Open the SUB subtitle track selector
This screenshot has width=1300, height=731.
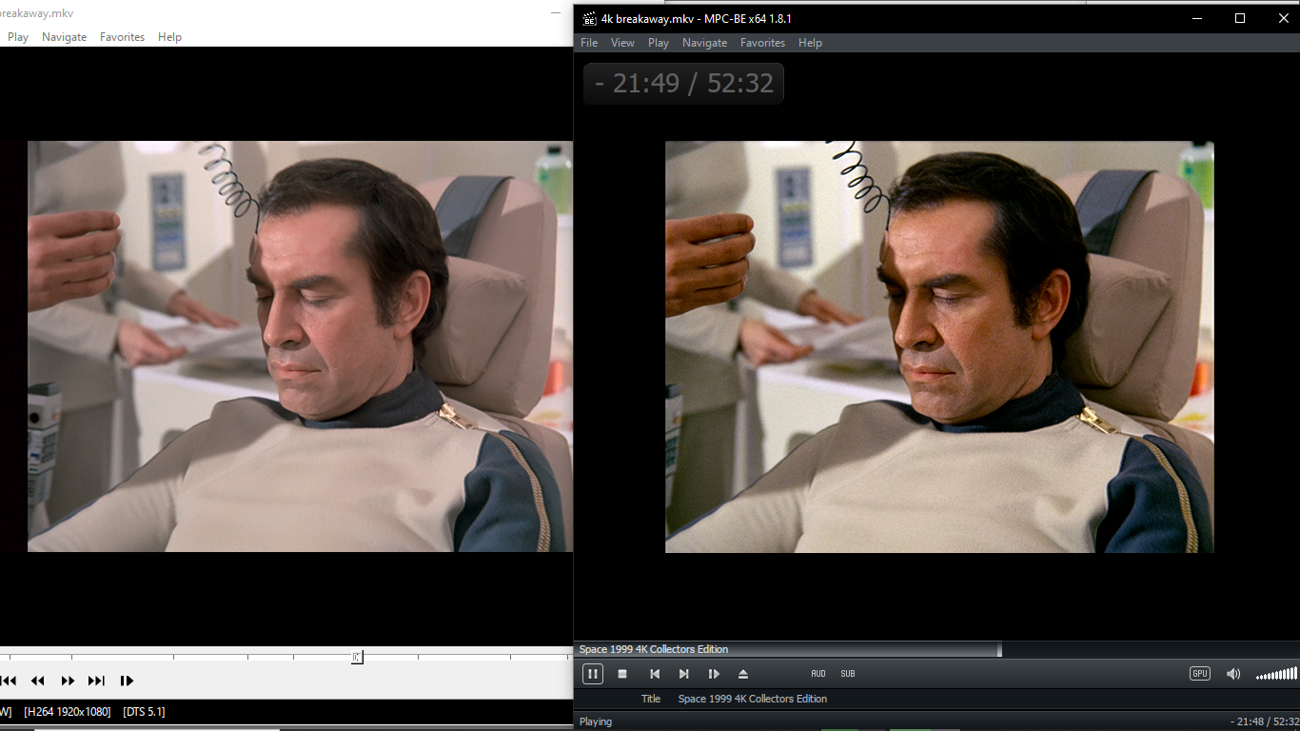tap(848, 674)
